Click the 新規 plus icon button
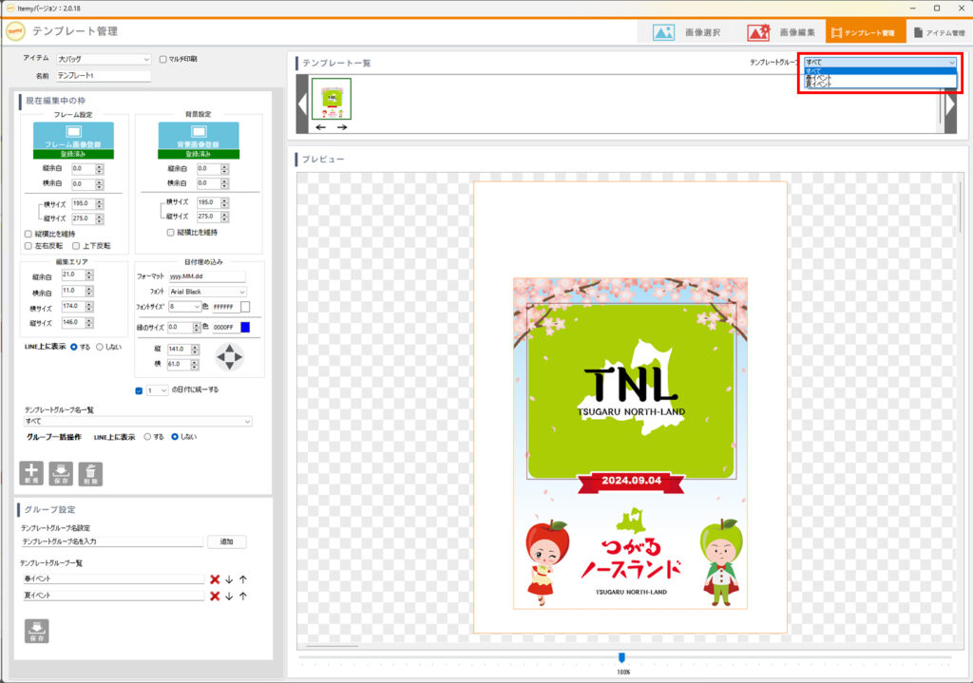The height and width of the screenshot is (683, 973). tap(32, 473)
